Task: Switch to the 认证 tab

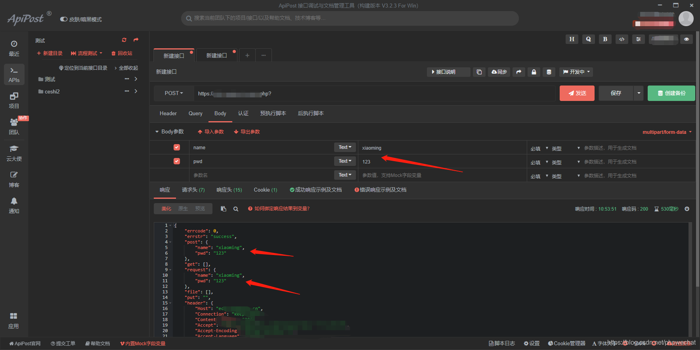Action: click(x=243, y=113)
